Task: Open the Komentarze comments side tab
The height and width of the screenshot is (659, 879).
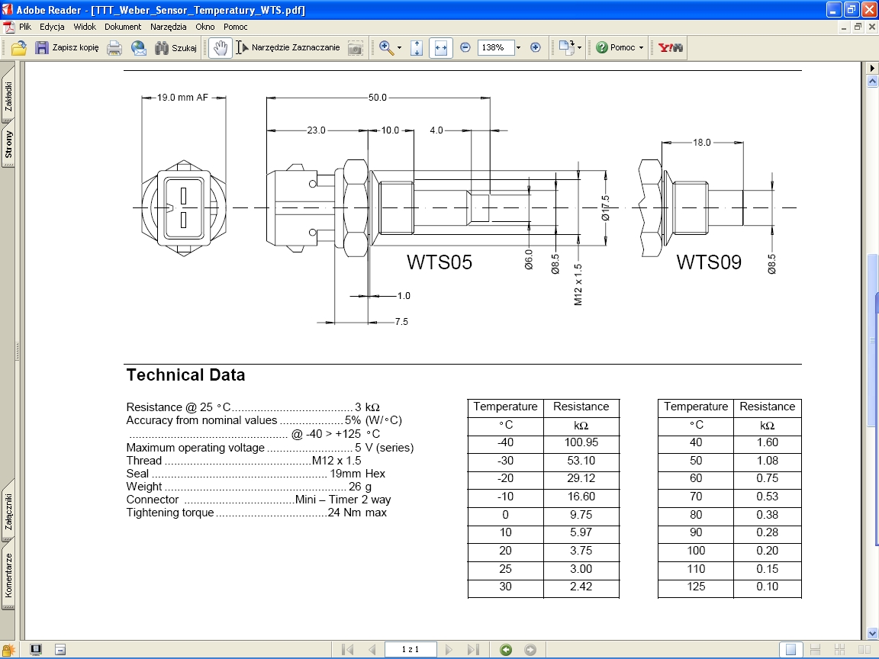Action: pos(8,576)
